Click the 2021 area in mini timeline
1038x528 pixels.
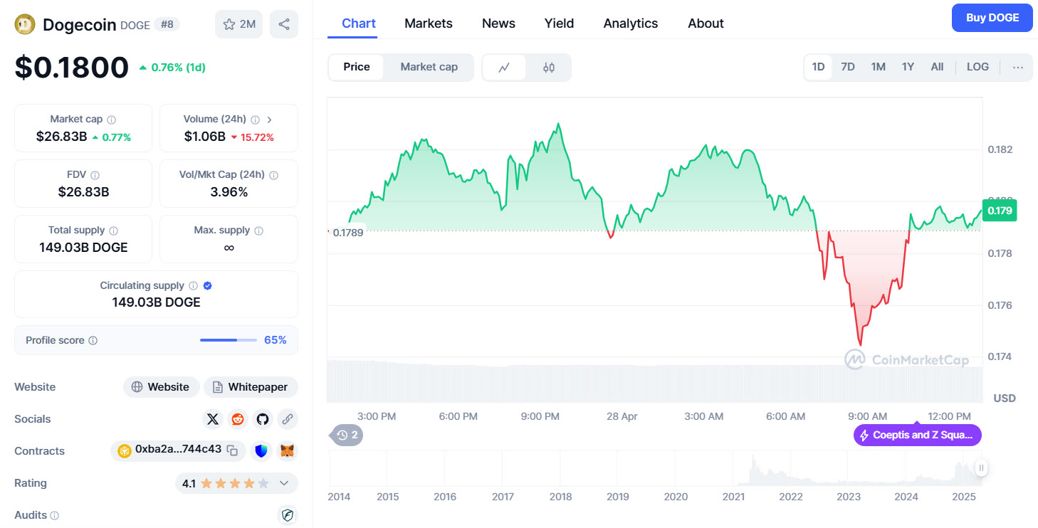[x=734, y=497]
